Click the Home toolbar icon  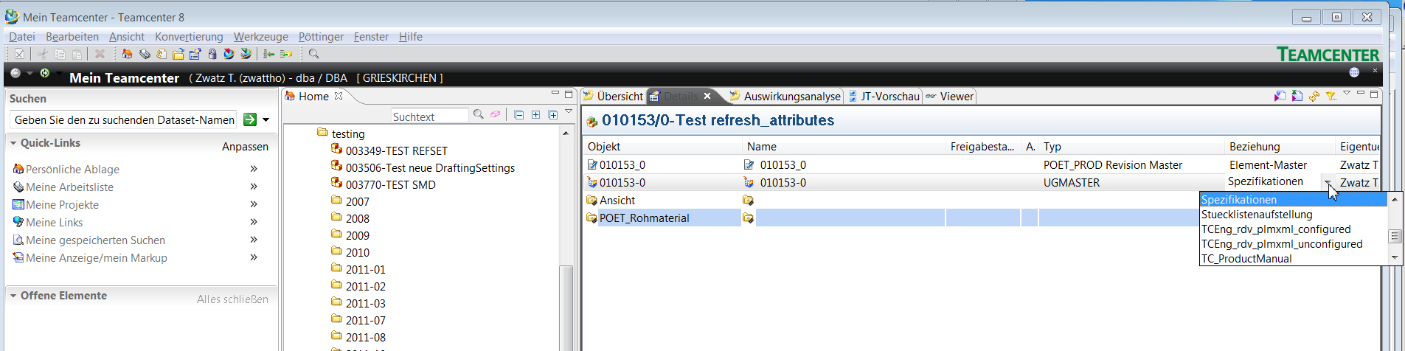(127, 54)
